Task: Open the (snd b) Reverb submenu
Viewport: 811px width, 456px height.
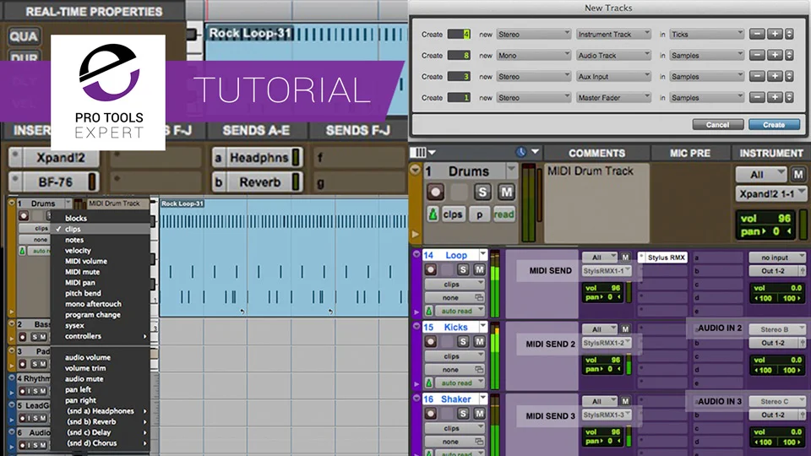Action: click(101, 421)
